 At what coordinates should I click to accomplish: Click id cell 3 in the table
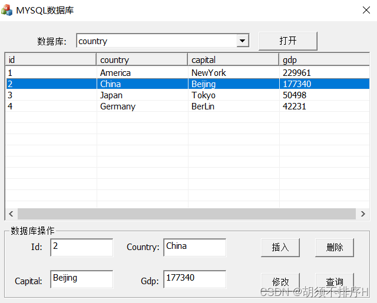click(10, 95)
